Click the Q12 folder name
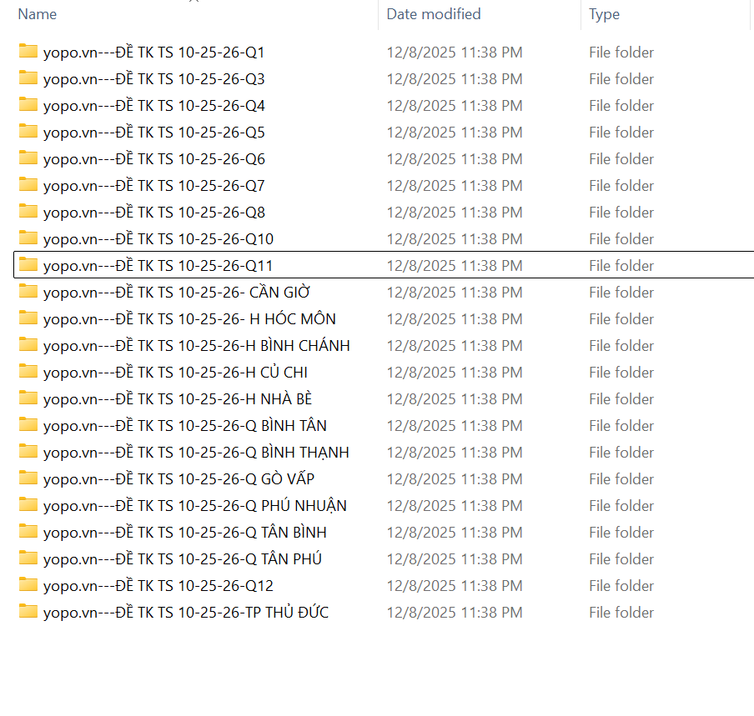This screenshot has height=716, width=754. (158, 586)
